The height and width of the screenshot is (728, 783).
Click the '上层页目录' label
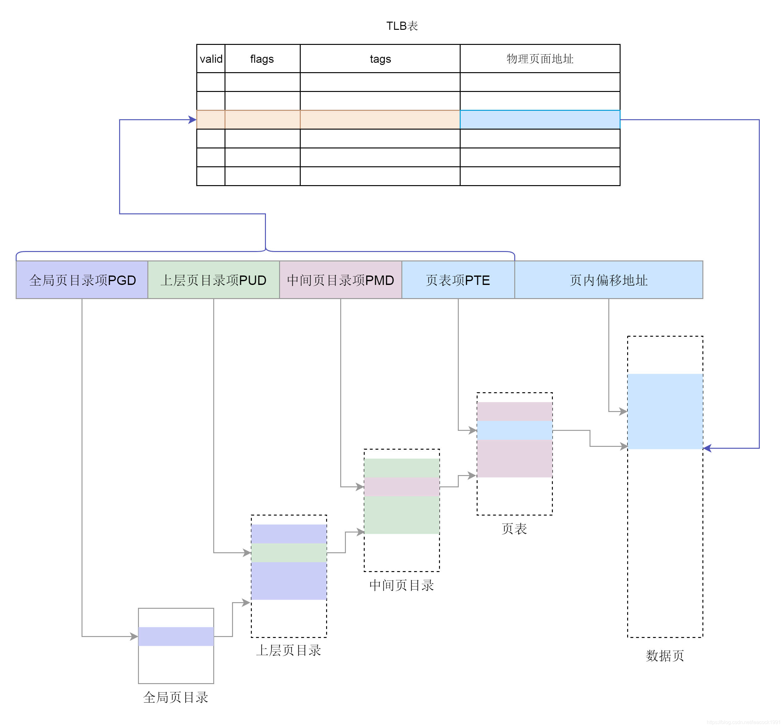tap(288, 650)
